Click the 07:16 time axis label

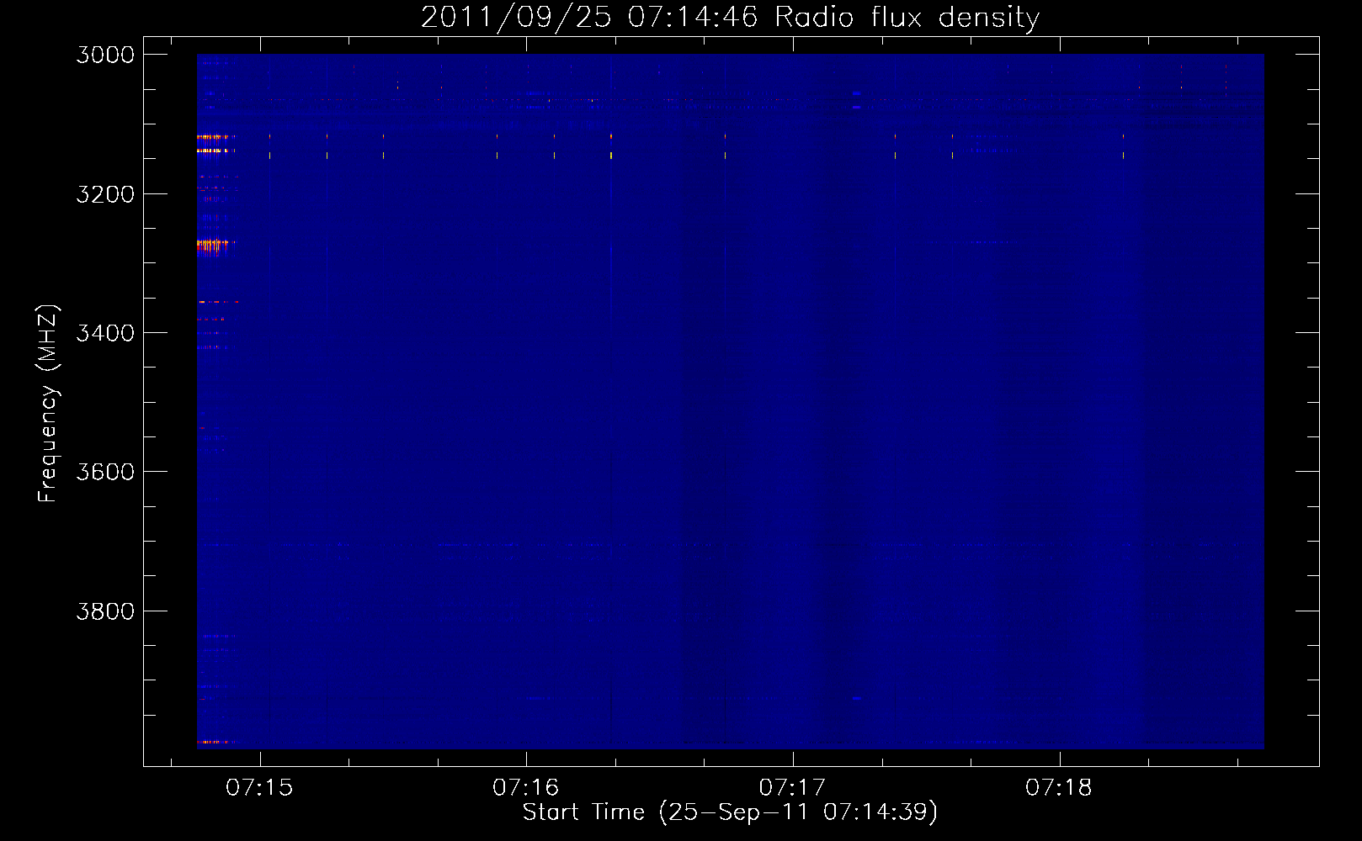[x=526, y=788]
